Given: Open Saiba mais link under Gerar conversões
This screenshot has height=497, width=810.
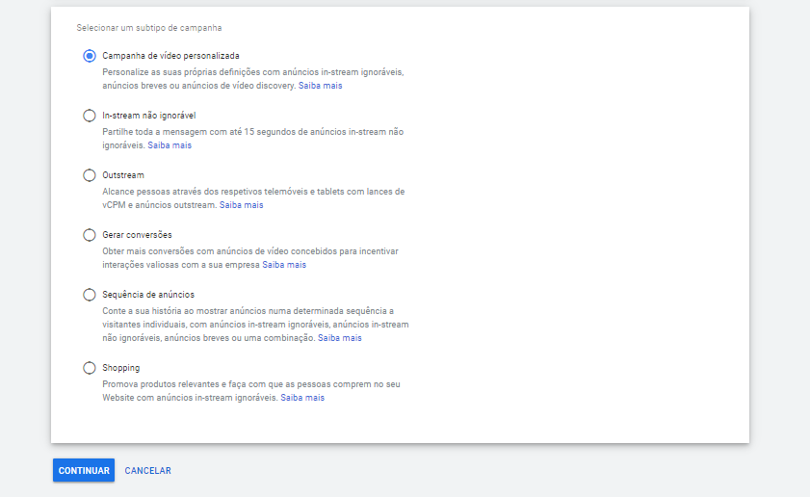Looking at the screenshot, I should (x=284, y=265).
